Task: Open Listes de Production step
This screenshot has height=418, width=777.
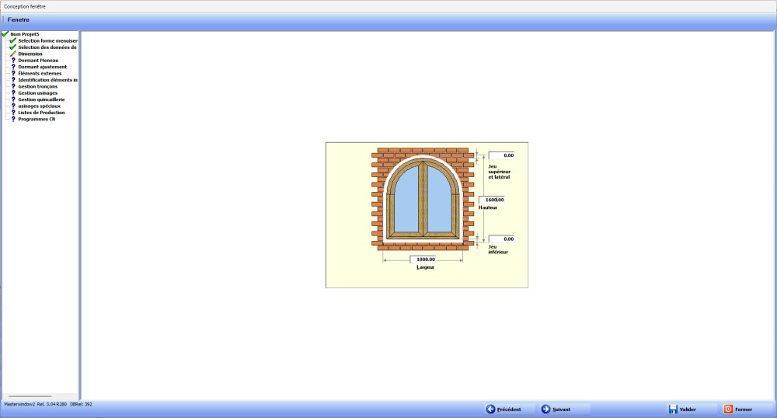Action: [x=42, y=113]
